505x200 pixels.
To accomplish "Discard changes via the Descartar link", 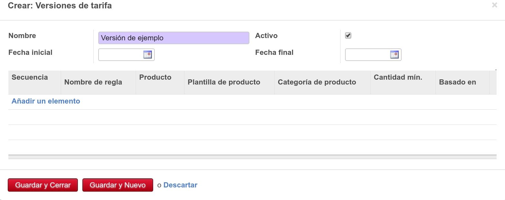I will click(x=180, y=185).
